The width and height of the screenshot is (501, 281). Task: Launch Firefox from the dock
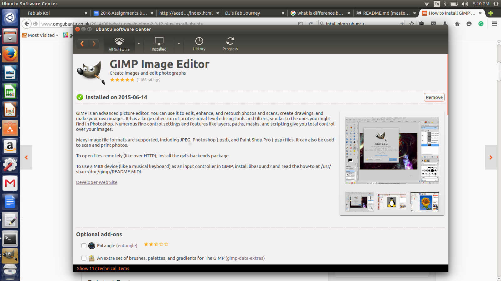[10, 54]
